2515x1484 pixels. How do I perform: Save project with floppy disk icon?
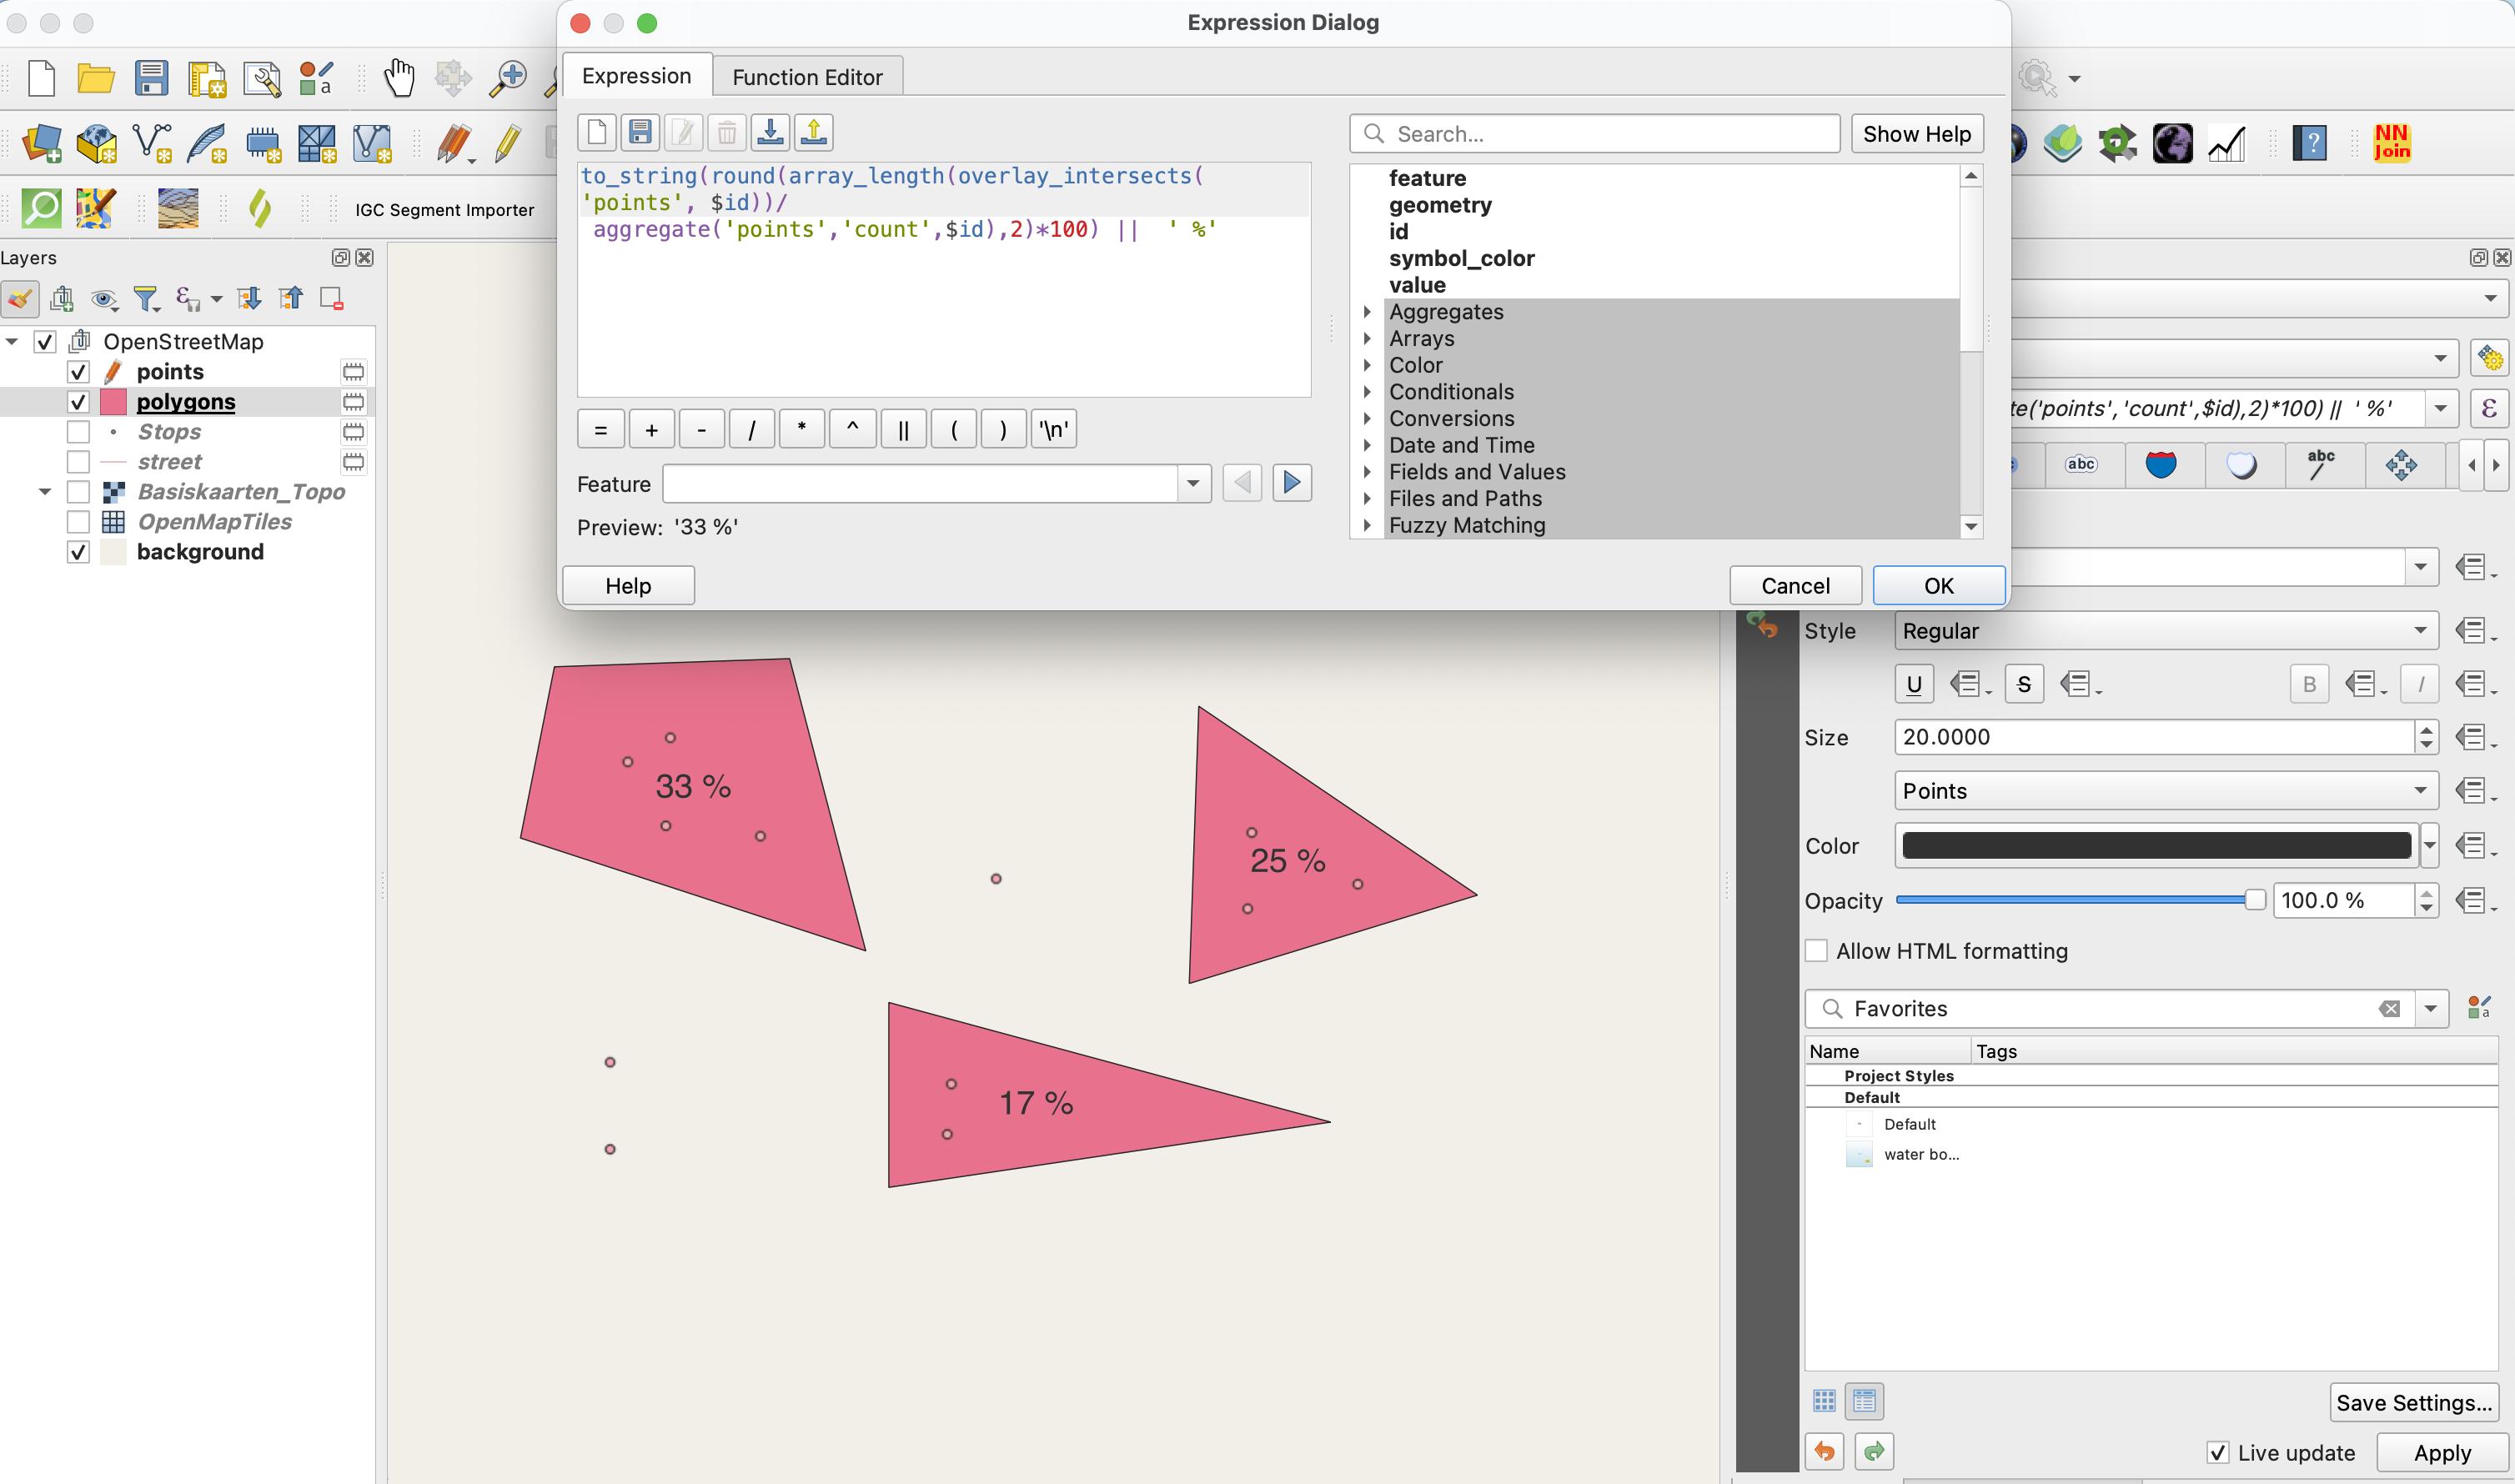pos(151,78)
